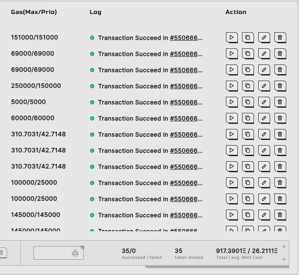Click the Gas(Max/Prio) column header

34,12
